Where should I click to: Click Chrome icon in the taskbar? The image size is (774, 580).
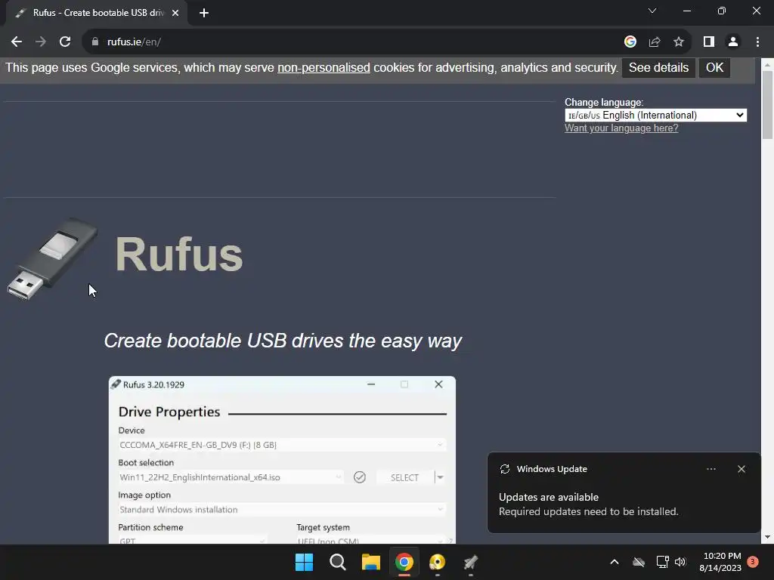coord(404,562)
